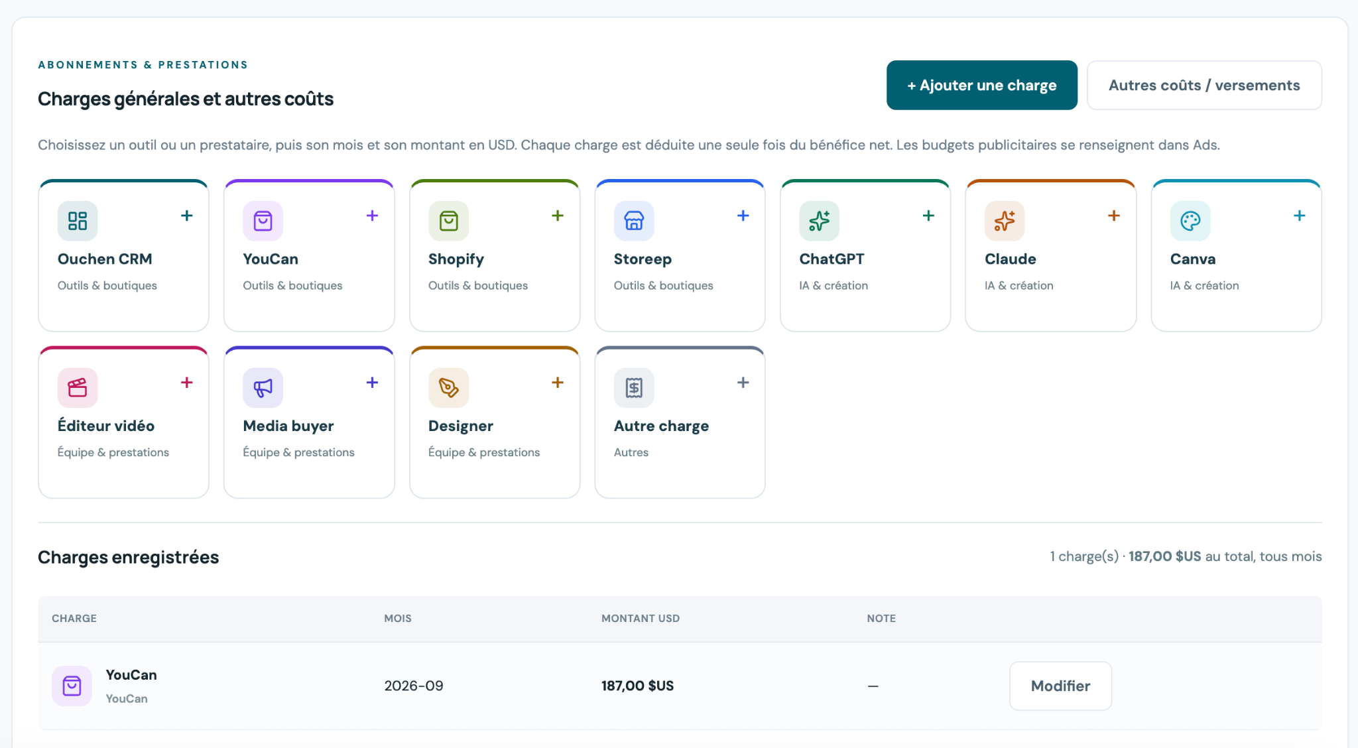Add a ChatGPT charge with the plus
Viewport: 1358px width, 748px height.
929,216
